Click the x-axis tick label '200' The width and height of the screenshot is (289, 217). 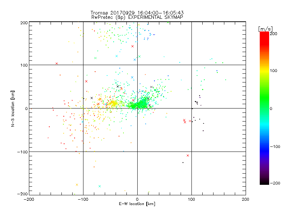point(246,199)
